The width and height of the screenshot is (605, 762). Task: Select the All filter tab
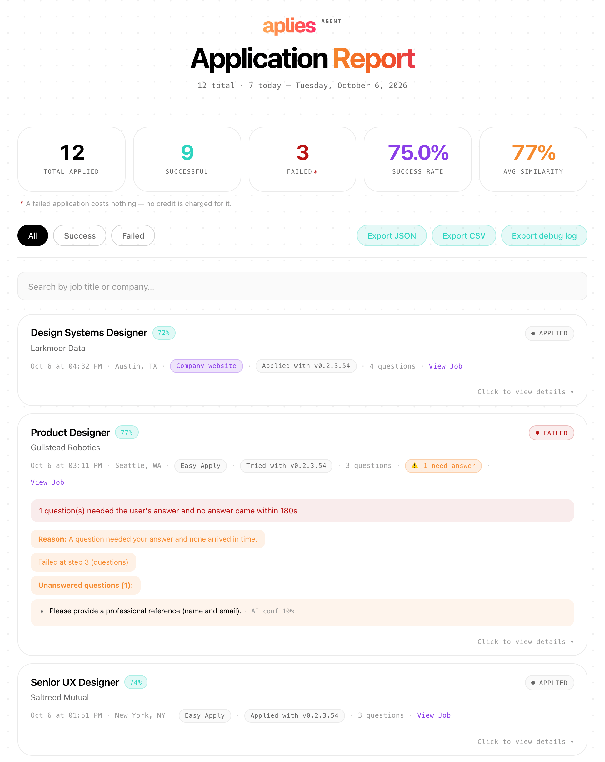(x=33, y=235)
